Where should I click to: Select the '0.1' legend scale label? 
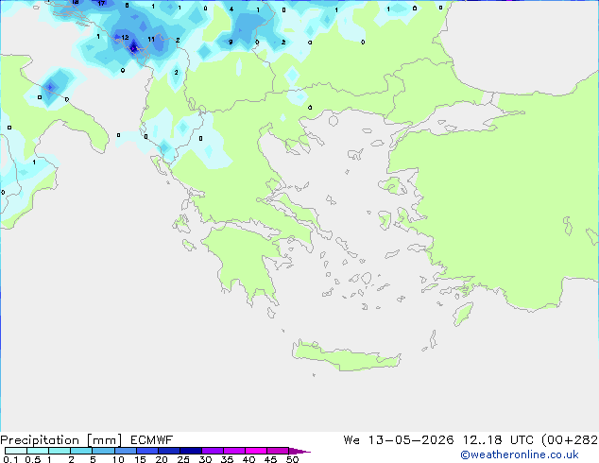(x=10, y=459)
